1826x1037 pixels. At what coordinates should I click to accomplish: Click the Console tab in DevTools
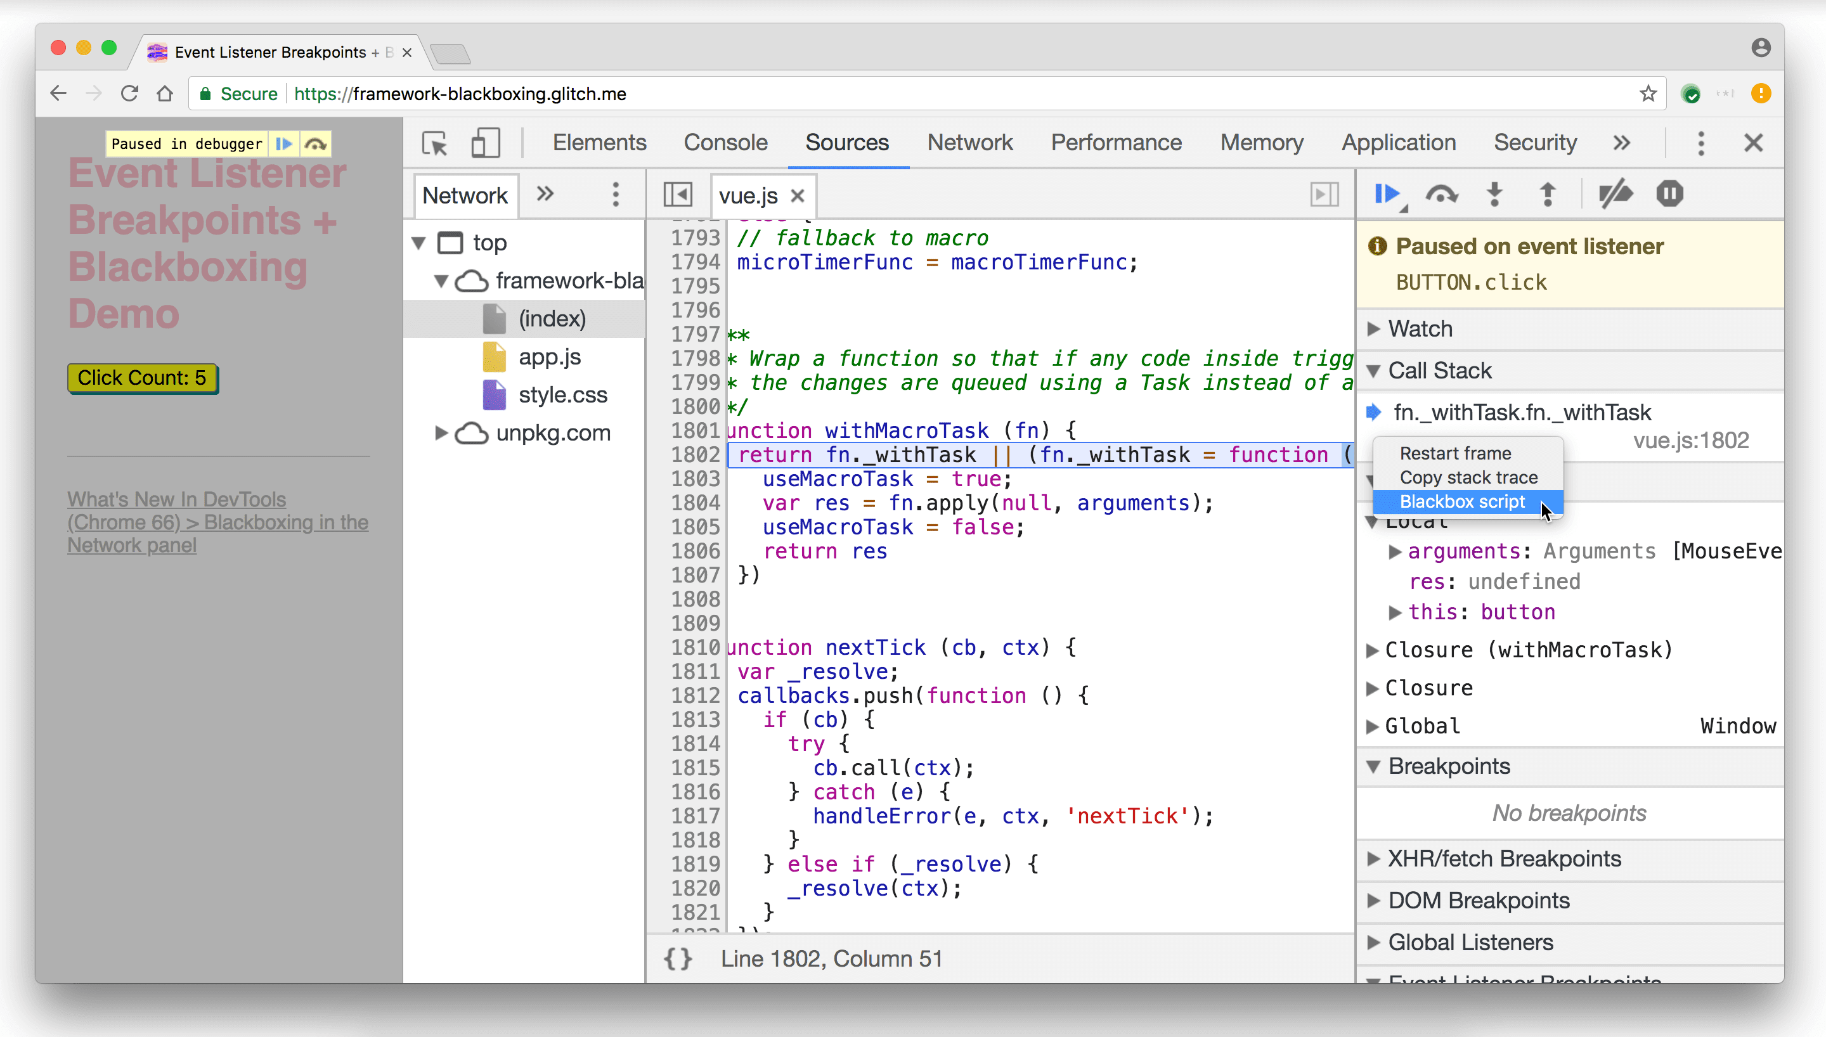tap(726, 142)
